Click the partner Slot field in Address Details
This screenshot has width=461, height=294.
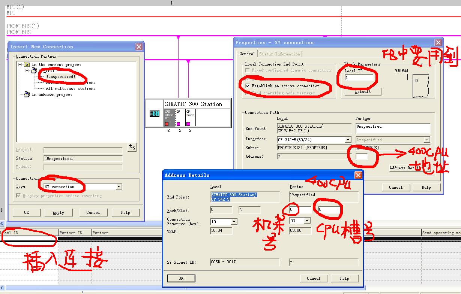tap(329, 210)
